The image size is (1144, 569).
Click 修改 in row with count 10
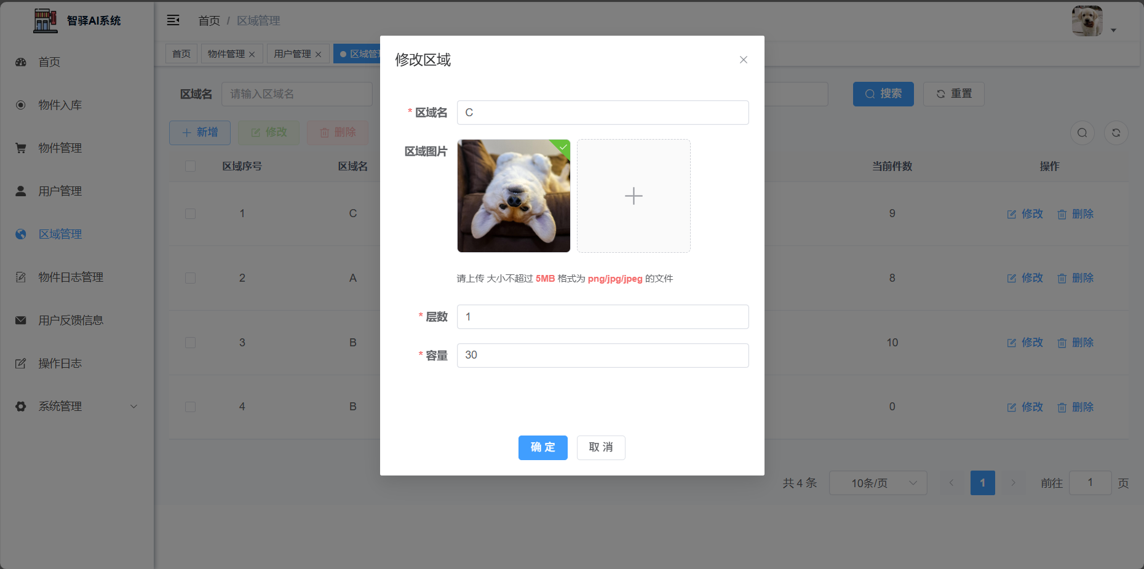tap(1025, 343)
